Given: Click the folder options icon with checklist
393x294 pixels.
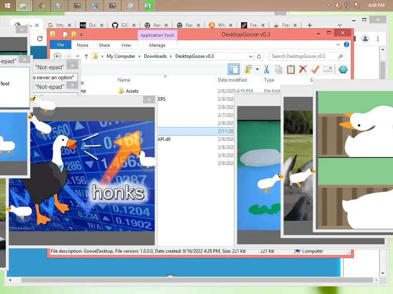Looking at the screenshot, I should point(248,69).
